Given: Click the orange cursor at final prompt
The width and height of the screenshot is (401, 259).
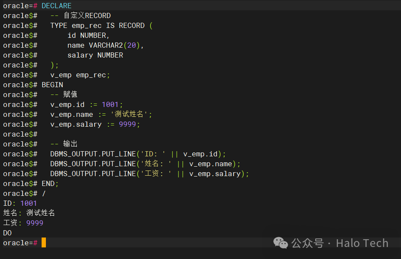Looking at the screenshot, I should [x=44, y=243].
